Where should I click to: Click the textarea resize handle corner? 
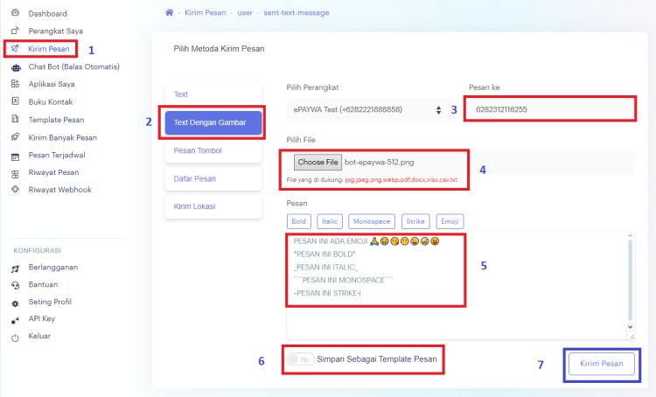coord(631,335)
